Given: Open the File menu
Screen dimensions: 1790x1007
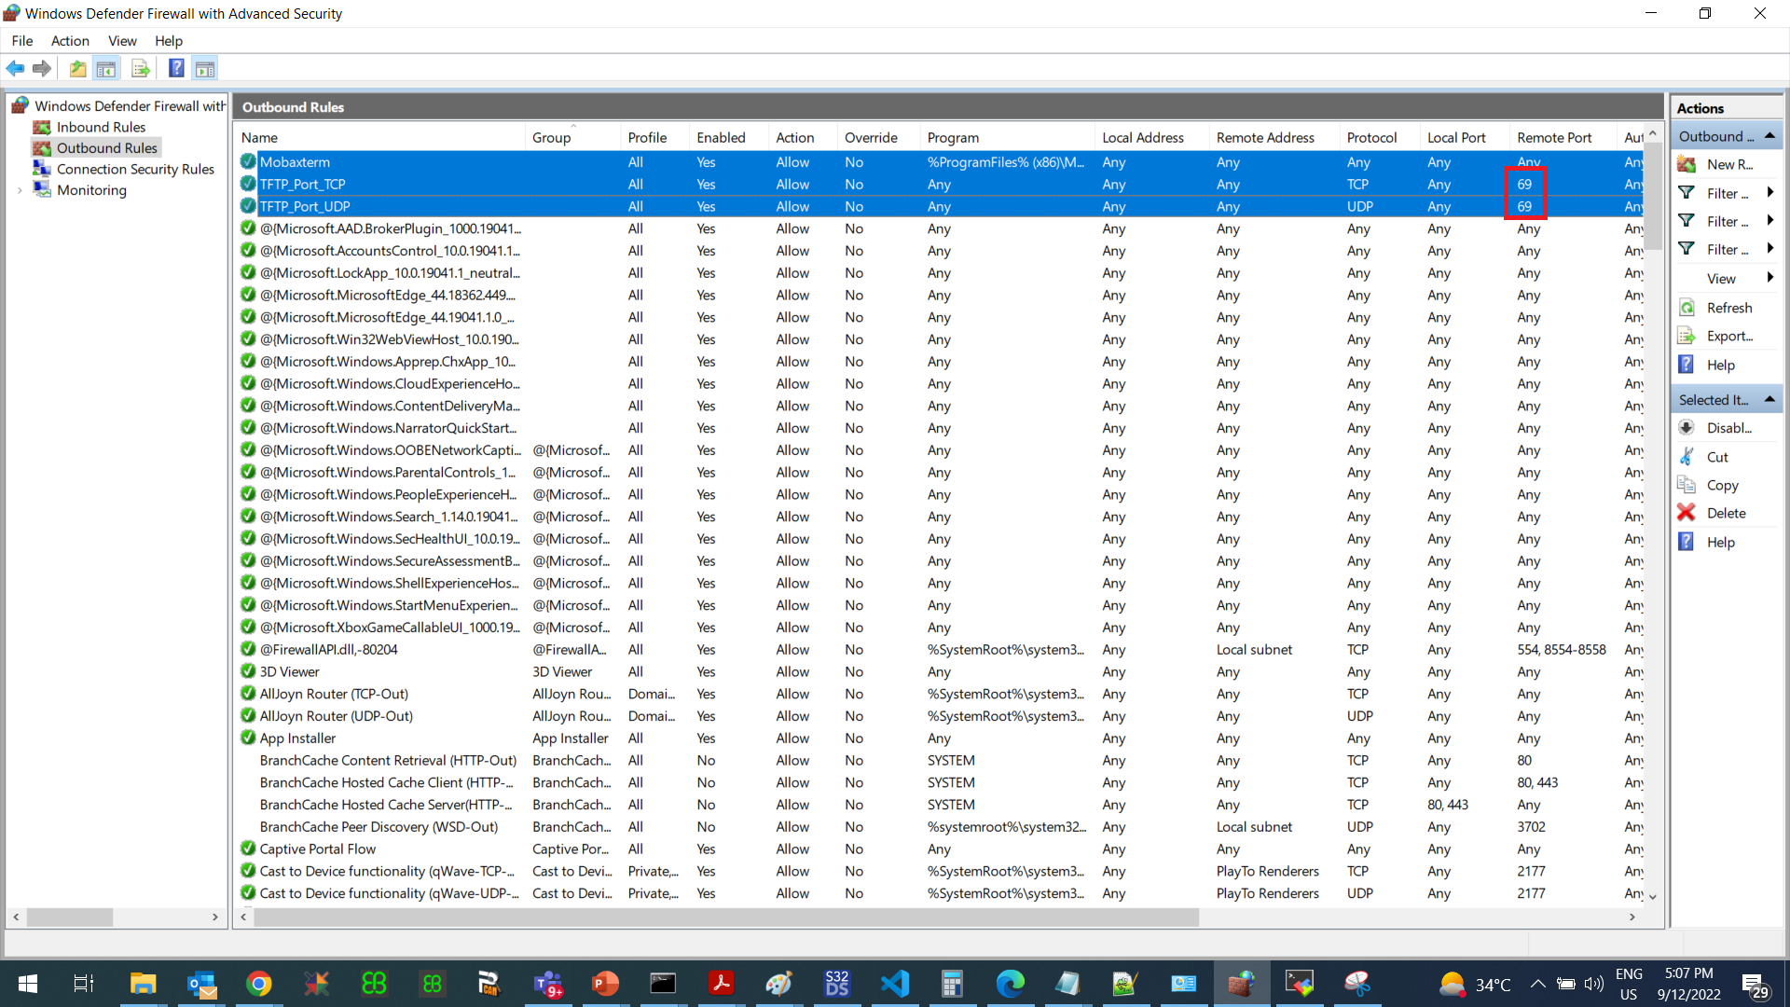Looking at the screenshot, I should 22,41.
